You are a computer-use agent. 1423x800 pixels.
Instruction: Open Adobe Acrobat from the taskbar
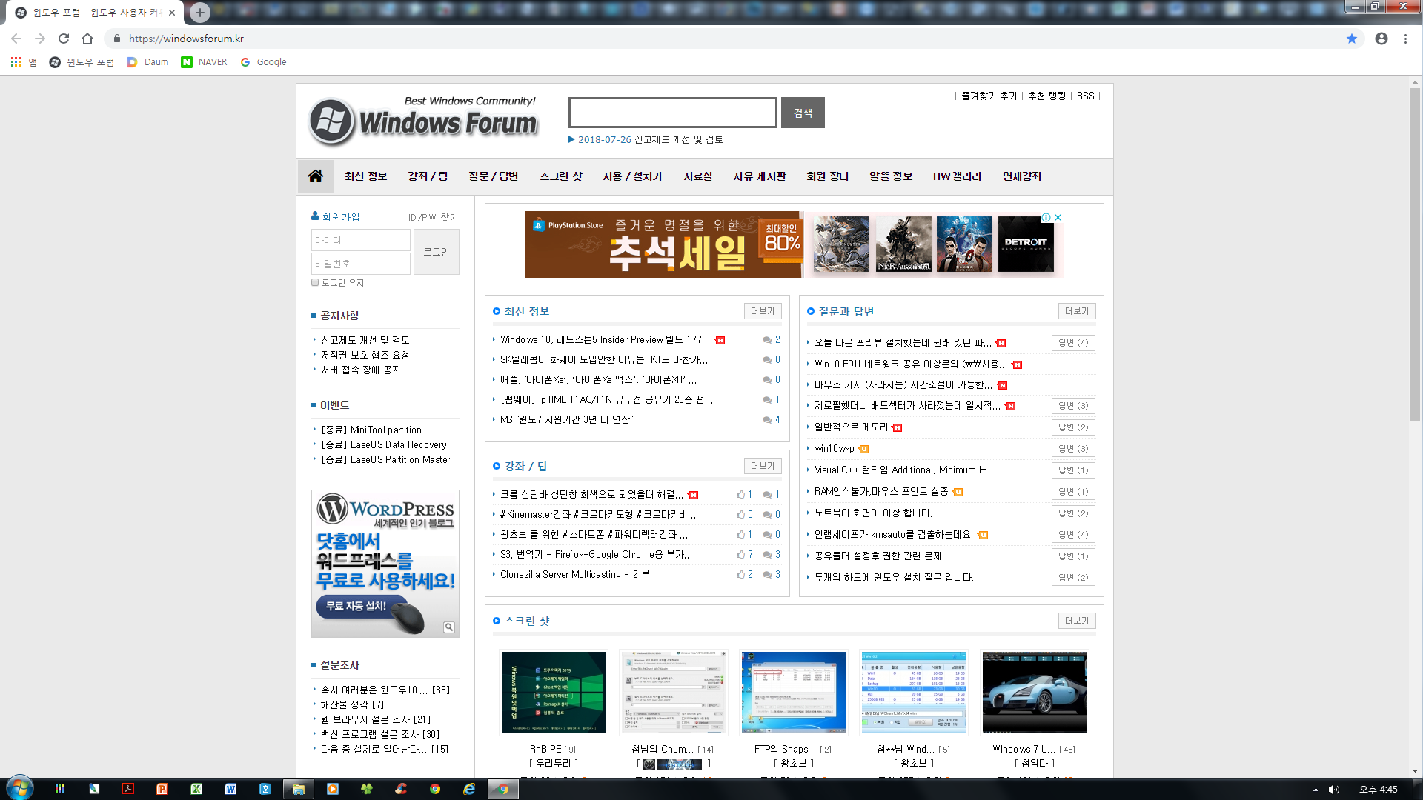click(x=127, y=789)
